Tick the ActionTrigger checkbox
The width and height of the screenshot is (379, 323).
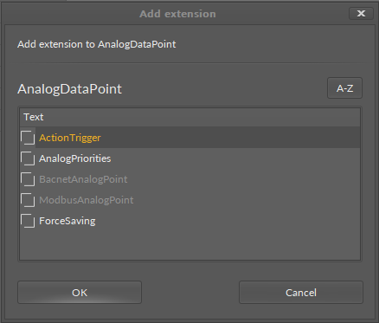tap(28, 138)
